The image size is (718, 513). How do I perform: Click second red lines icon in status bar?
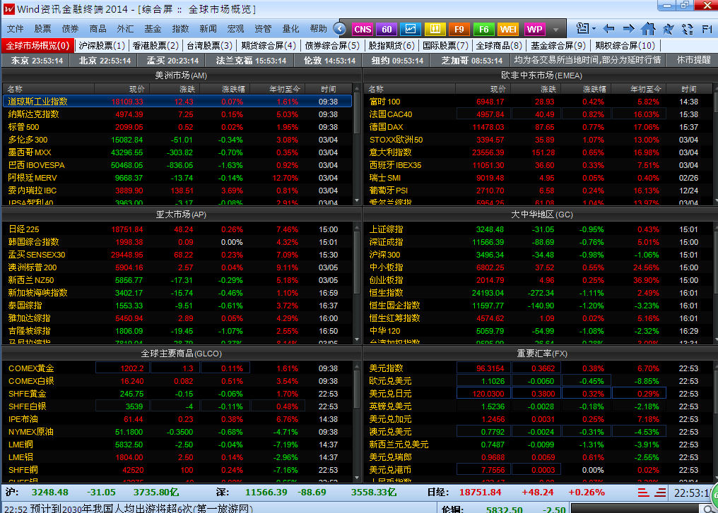coord(660,493)
